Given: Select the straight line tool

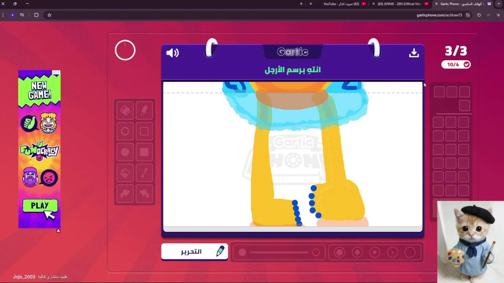Looking at the screenshot, I should (144, 173).
